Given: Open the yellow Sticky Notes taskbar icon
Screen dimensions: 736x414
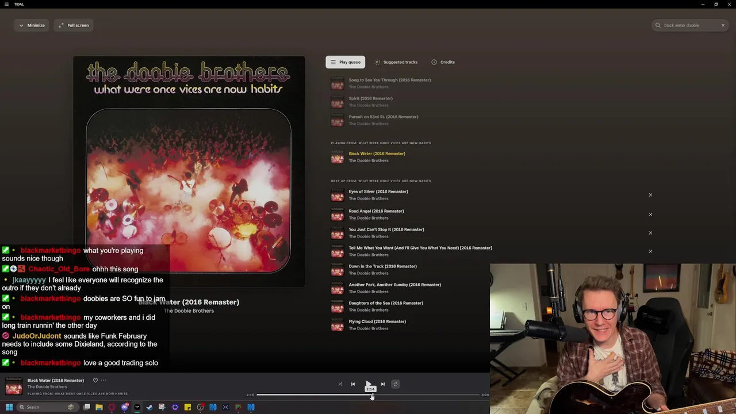Looking at the screenshot, I should (187, 407).
